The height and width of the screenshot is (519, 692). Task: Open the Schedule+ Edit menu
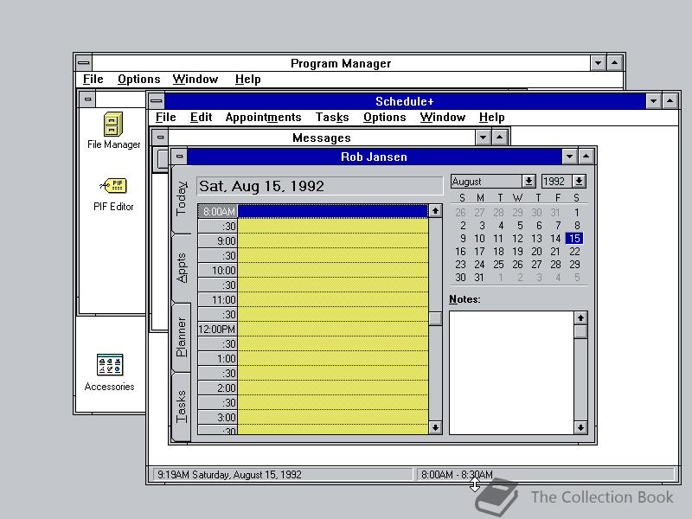[x=201, y=117]
